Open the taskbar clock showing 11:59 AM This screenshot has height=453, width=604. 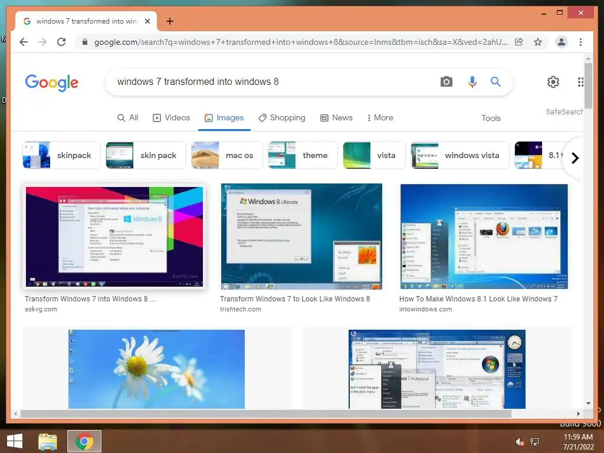[578, 442]
